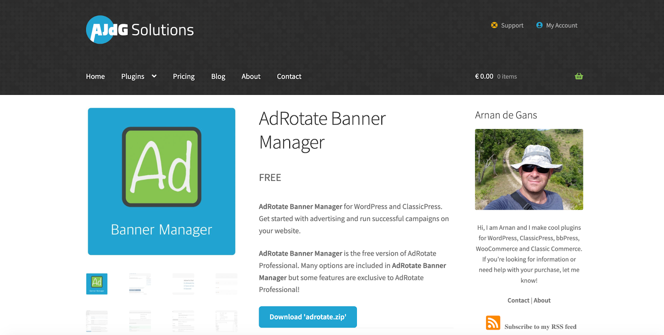
Task: Click the FREE price label
Action: click(x=270, y=178)
